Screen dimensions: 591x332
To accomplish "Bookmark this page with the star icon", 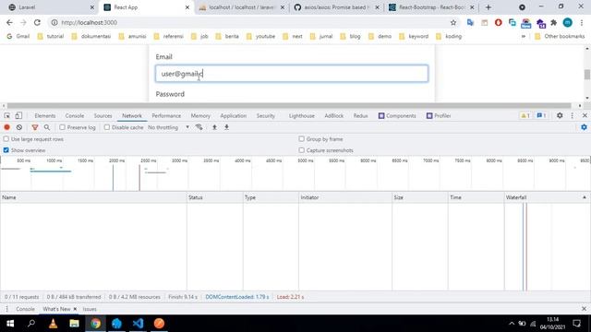I will tap(453, 22).
